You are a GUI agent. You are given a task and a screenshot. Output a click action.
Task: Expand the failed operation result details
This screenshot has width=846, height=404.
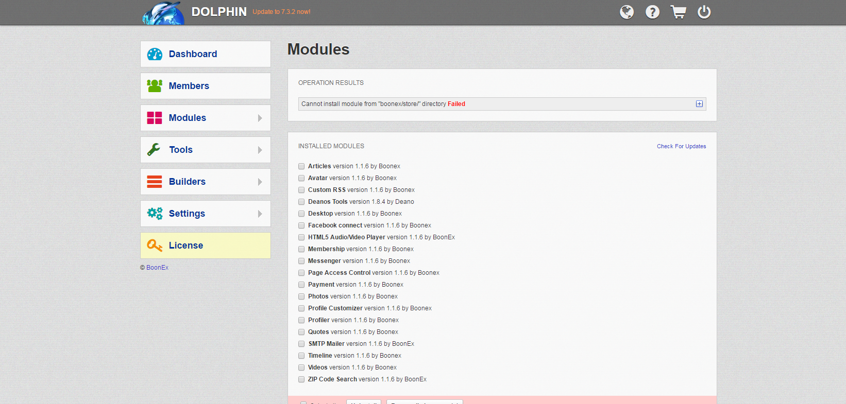point(699,104)
